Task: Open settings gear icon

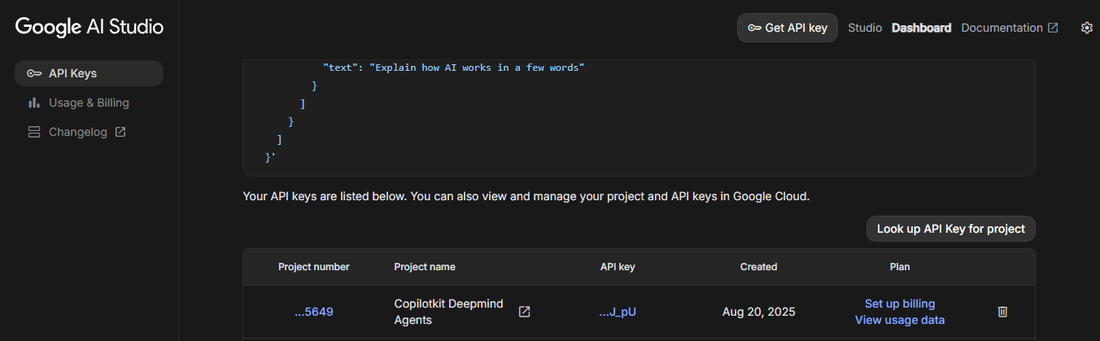Action: pyautogui.click(x=1087, y=28)
